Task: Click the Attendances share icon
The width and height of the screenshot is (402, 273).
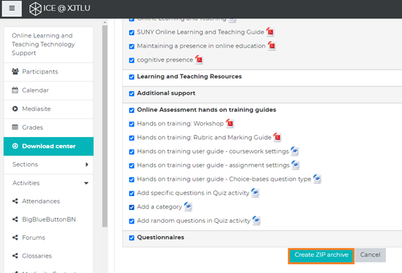Action: pos(15,201)
